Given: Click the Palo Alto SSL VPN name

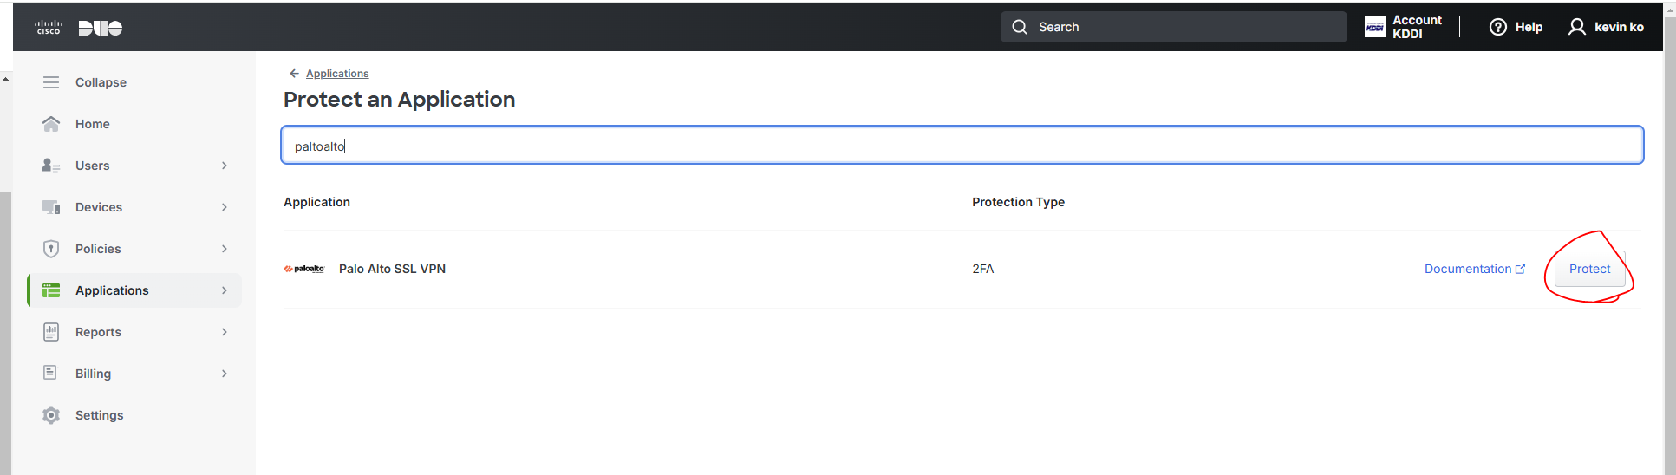Looking at the screenshot, I should tap(392, 269).
